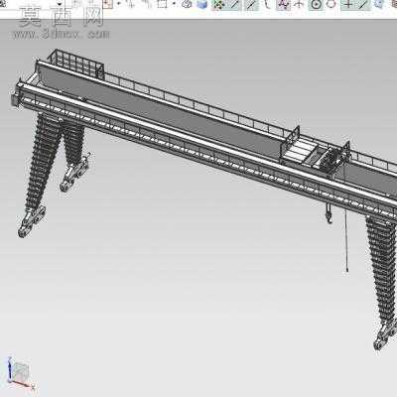
Task: Toggle the second highlighted diagonal line snap icon
Action: click(x=252, y=4)
